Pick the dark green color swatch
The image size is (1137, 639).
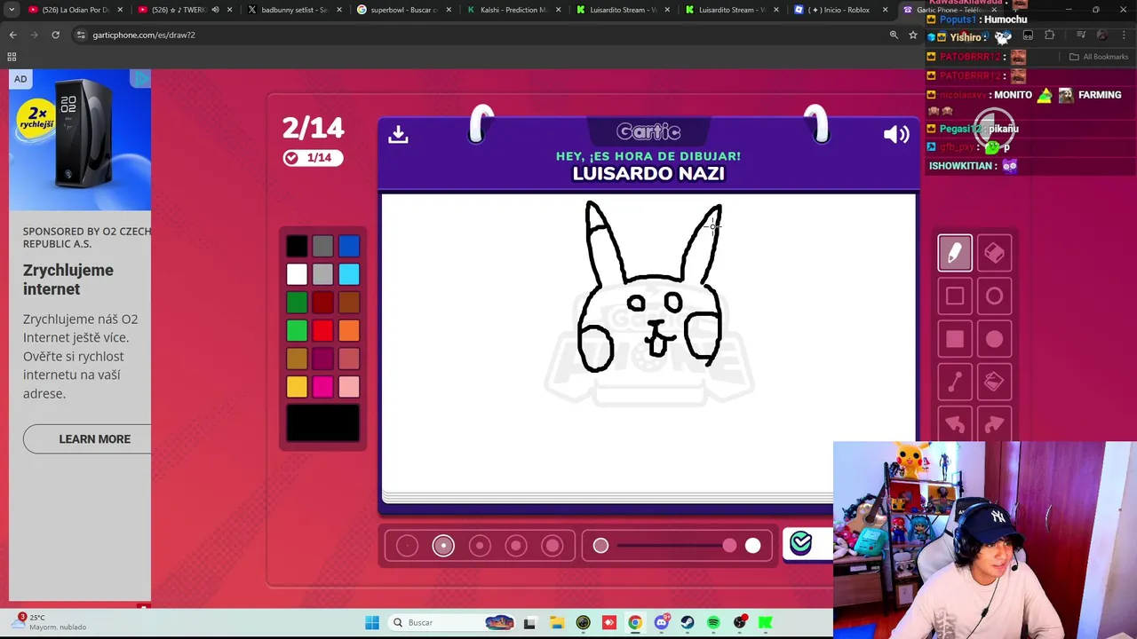(x=297, y=303)
